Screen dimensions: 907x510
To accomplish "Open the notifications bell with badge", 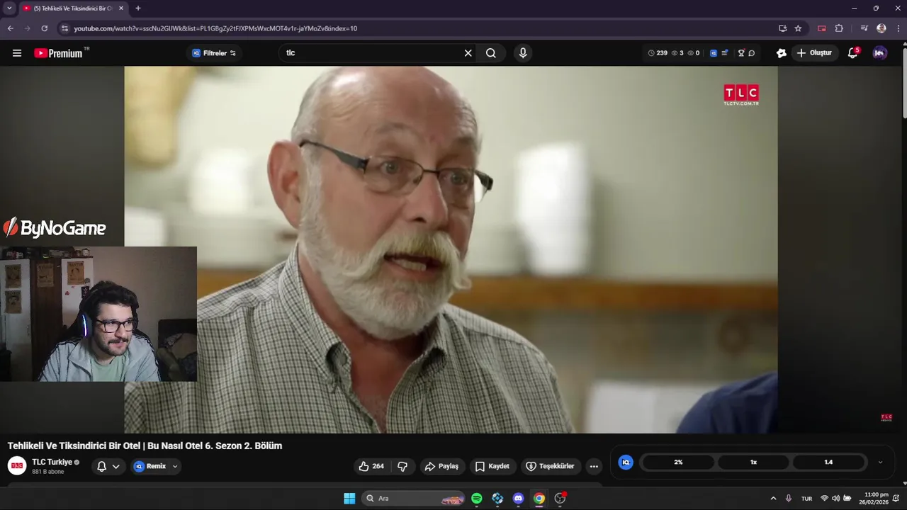I will pyautogui.click(x=853, y=53).
